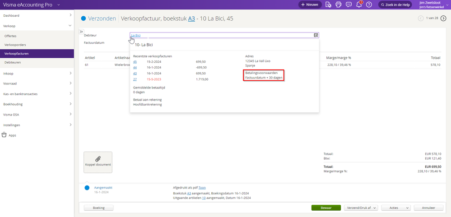Click the Artikel column header

click(90, 58)
